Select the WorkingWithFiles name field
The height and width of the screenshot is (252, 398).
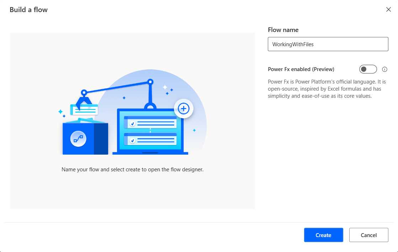[328, 44]
